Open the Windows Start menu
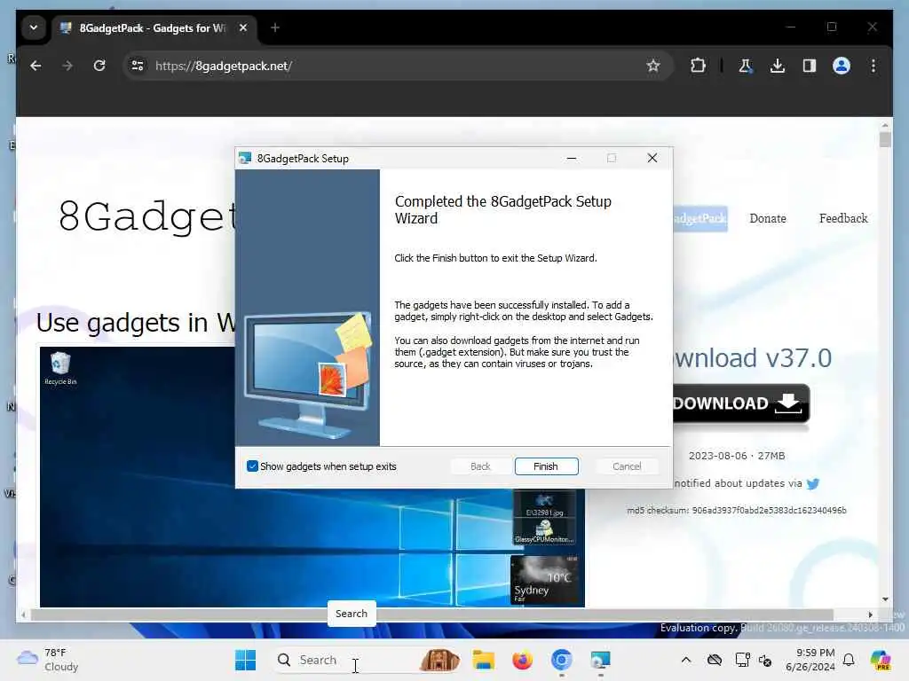Viewport: 909px width, 681px height. click(246, 660)
